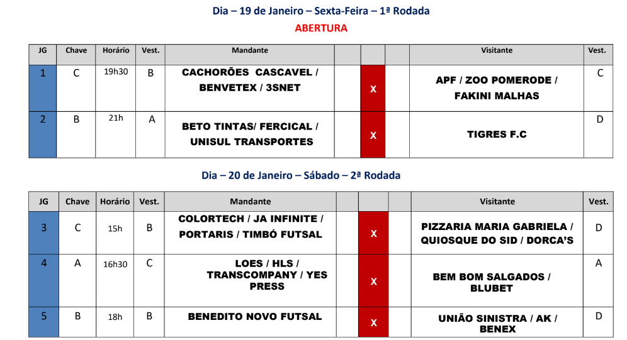This screenshot has height=340, width=627.
Task: Select the blue game number 3 cell
Action: tap(43, 233)
